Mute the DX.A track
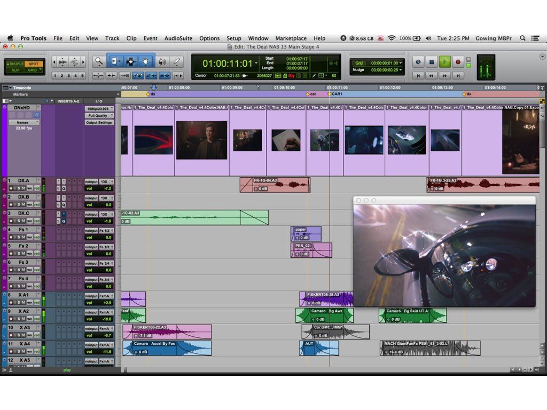Viewport: 547px width, 410px height. pyautogui.click(x=24, y=188)
